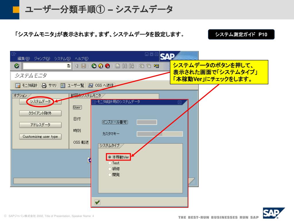Click the red Cancel icon in toolbar
This screenshot has height=221, width=294.
pos(107,66)
